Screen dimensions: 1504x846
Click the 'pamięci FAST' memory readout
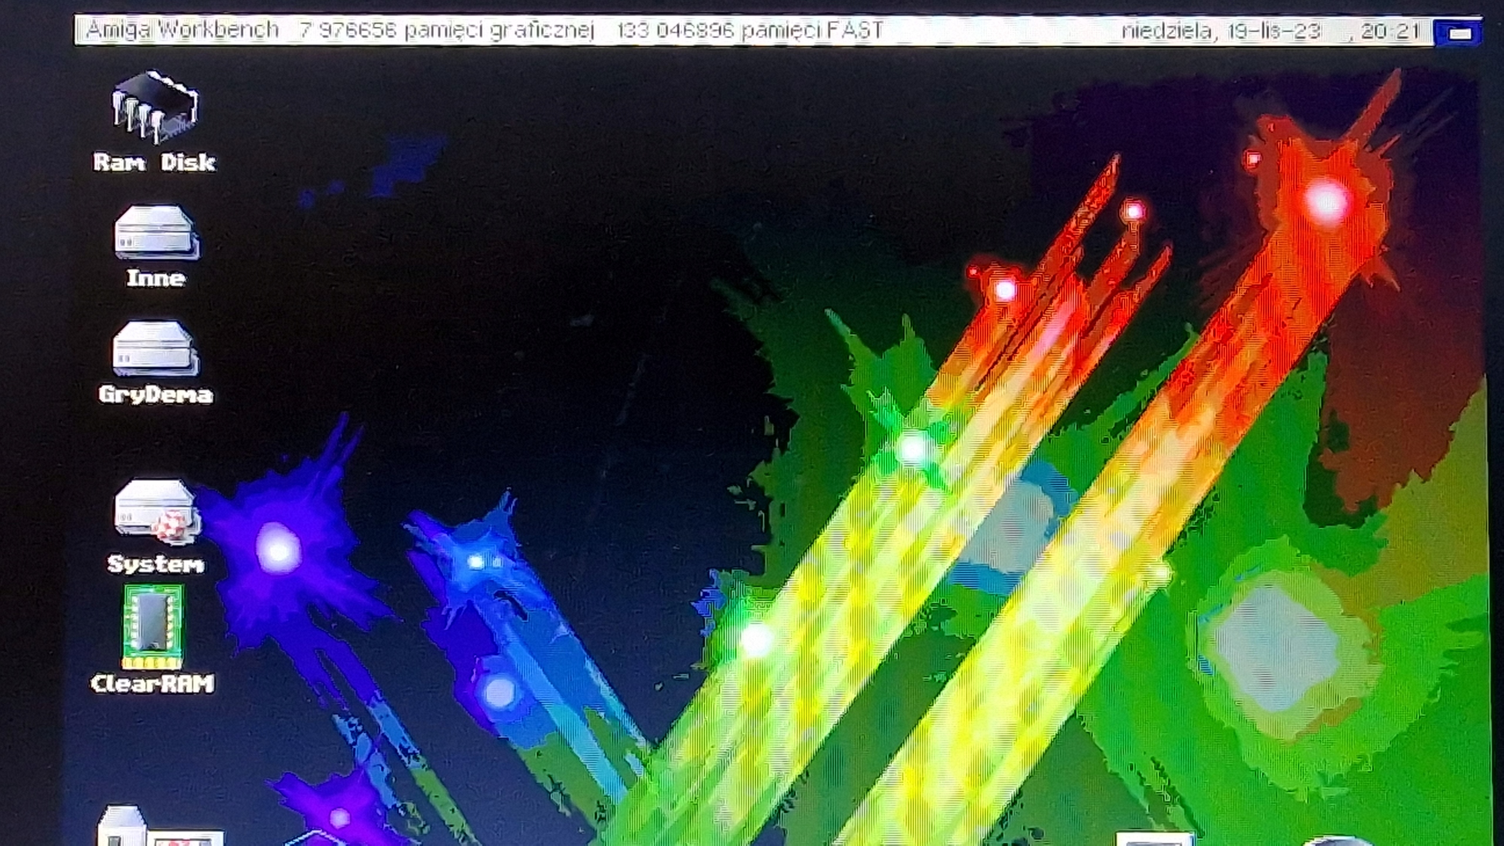point(812,31)
